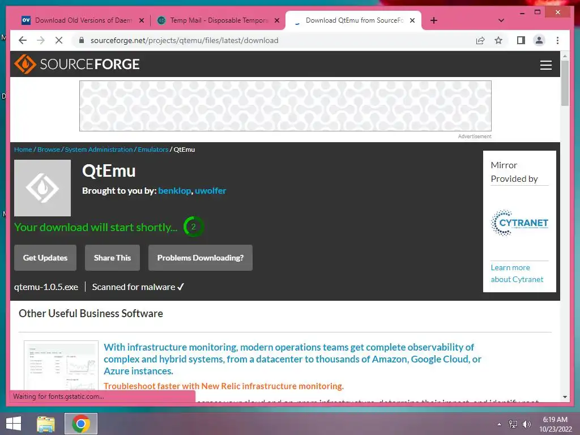Switch to Download Old Versions of Daemon tab
Image resolution: width=580 pixels, height=435 pixels.
point(83,20)
